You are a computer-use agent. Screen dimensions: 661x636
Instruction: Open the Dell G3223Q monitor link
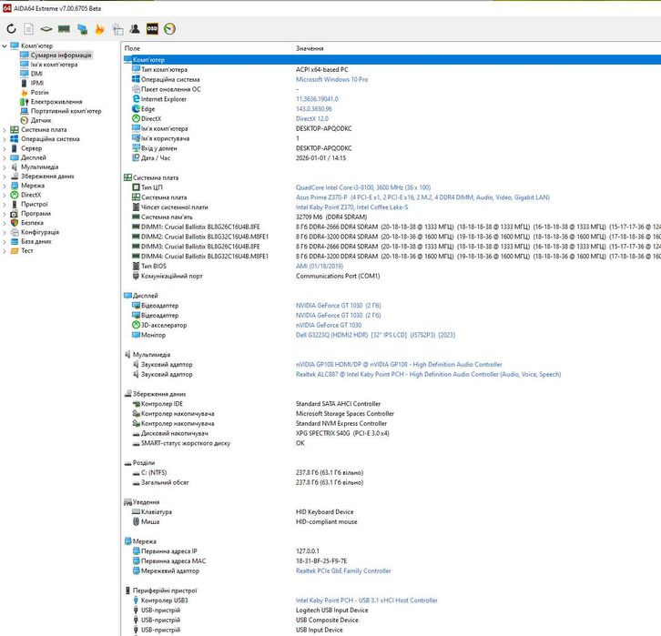tap(376, 335)
